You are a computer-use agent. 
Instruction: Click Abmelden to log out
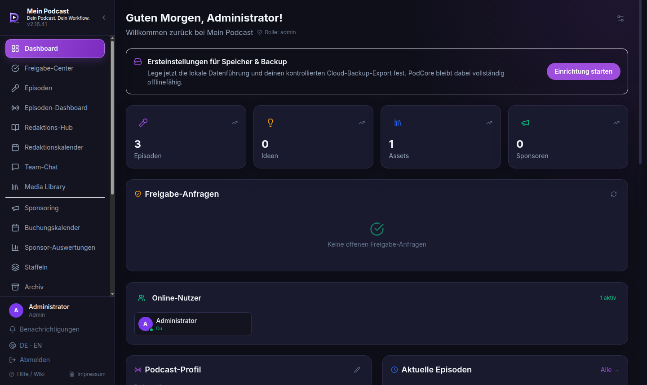tap(30, 360)
